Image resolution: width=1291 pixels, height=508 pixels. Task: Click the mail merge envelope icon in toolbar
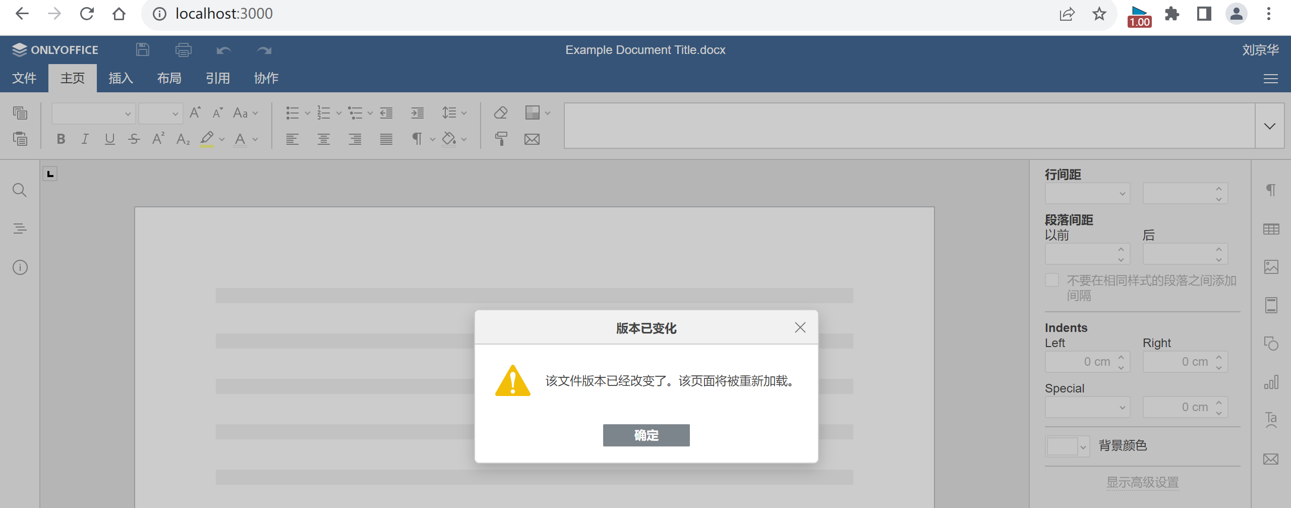pos(532,139)
